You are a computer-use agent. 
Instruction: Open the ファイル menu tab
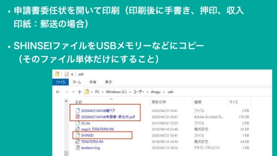(x=60, y=82)
